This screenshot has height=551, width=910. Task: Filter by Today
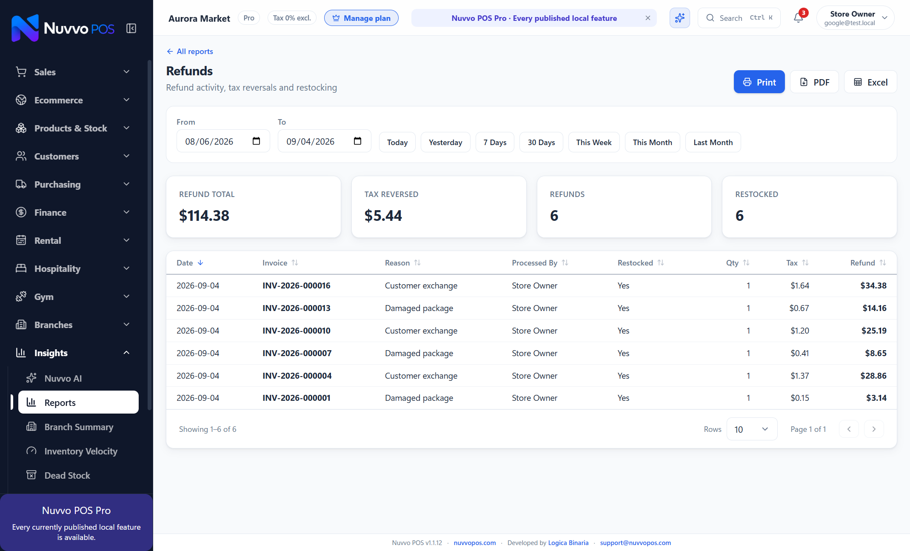[397, 142]
